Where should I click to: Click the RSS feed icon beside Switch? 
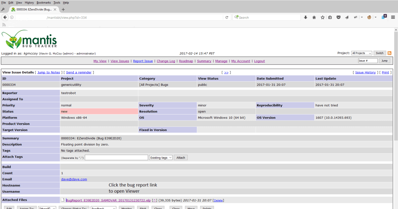coord(389,53)
